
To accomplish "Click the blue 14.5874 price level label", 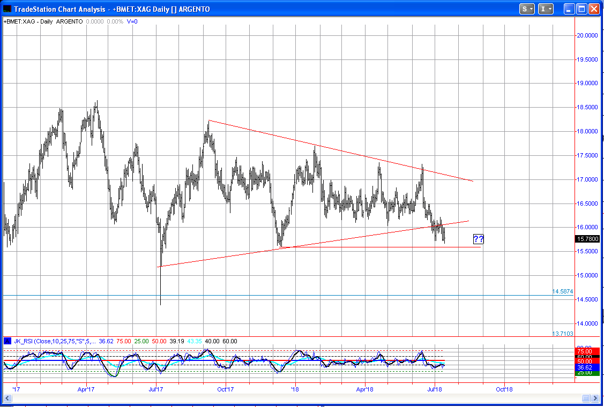I will click(562, 292).
